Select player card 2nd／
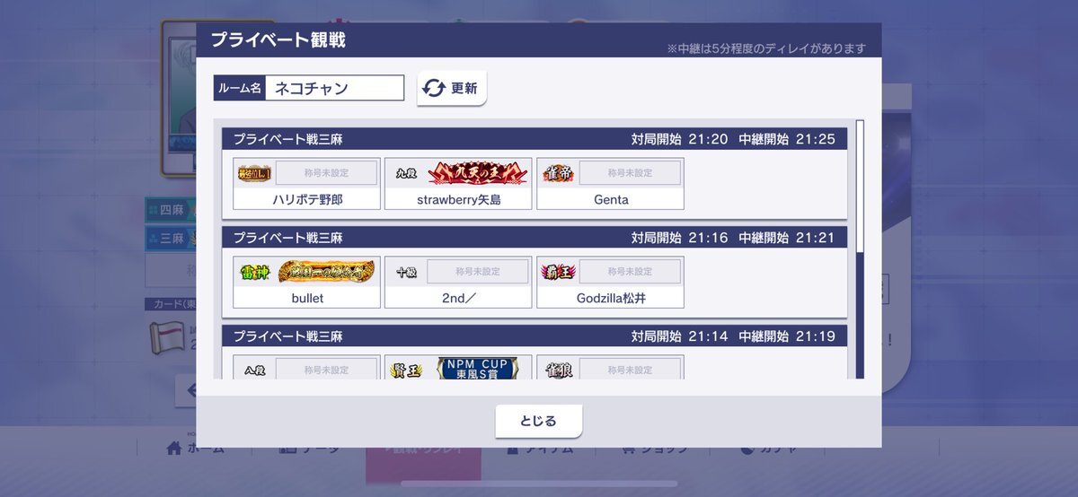The width and height of the screenshot is (1078, 497). tap(458, 283)
